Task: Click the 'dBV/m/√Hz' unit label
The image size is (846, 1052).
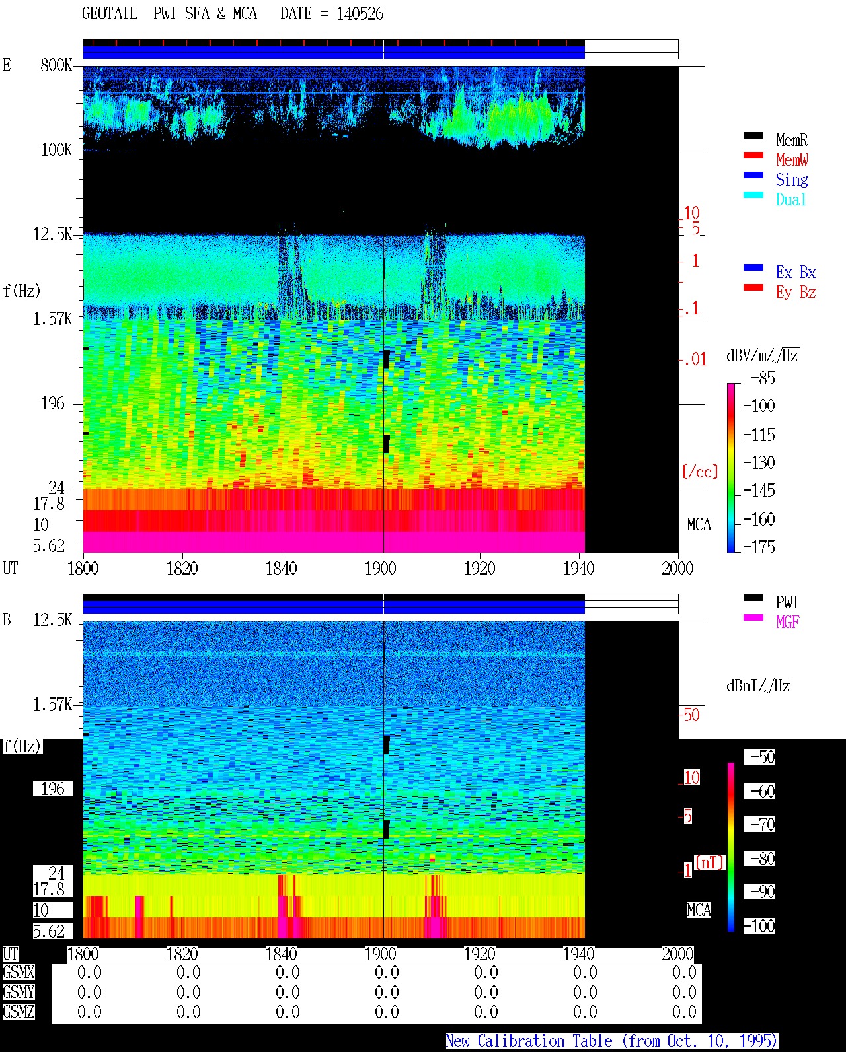Action: [x=763, y=355]
